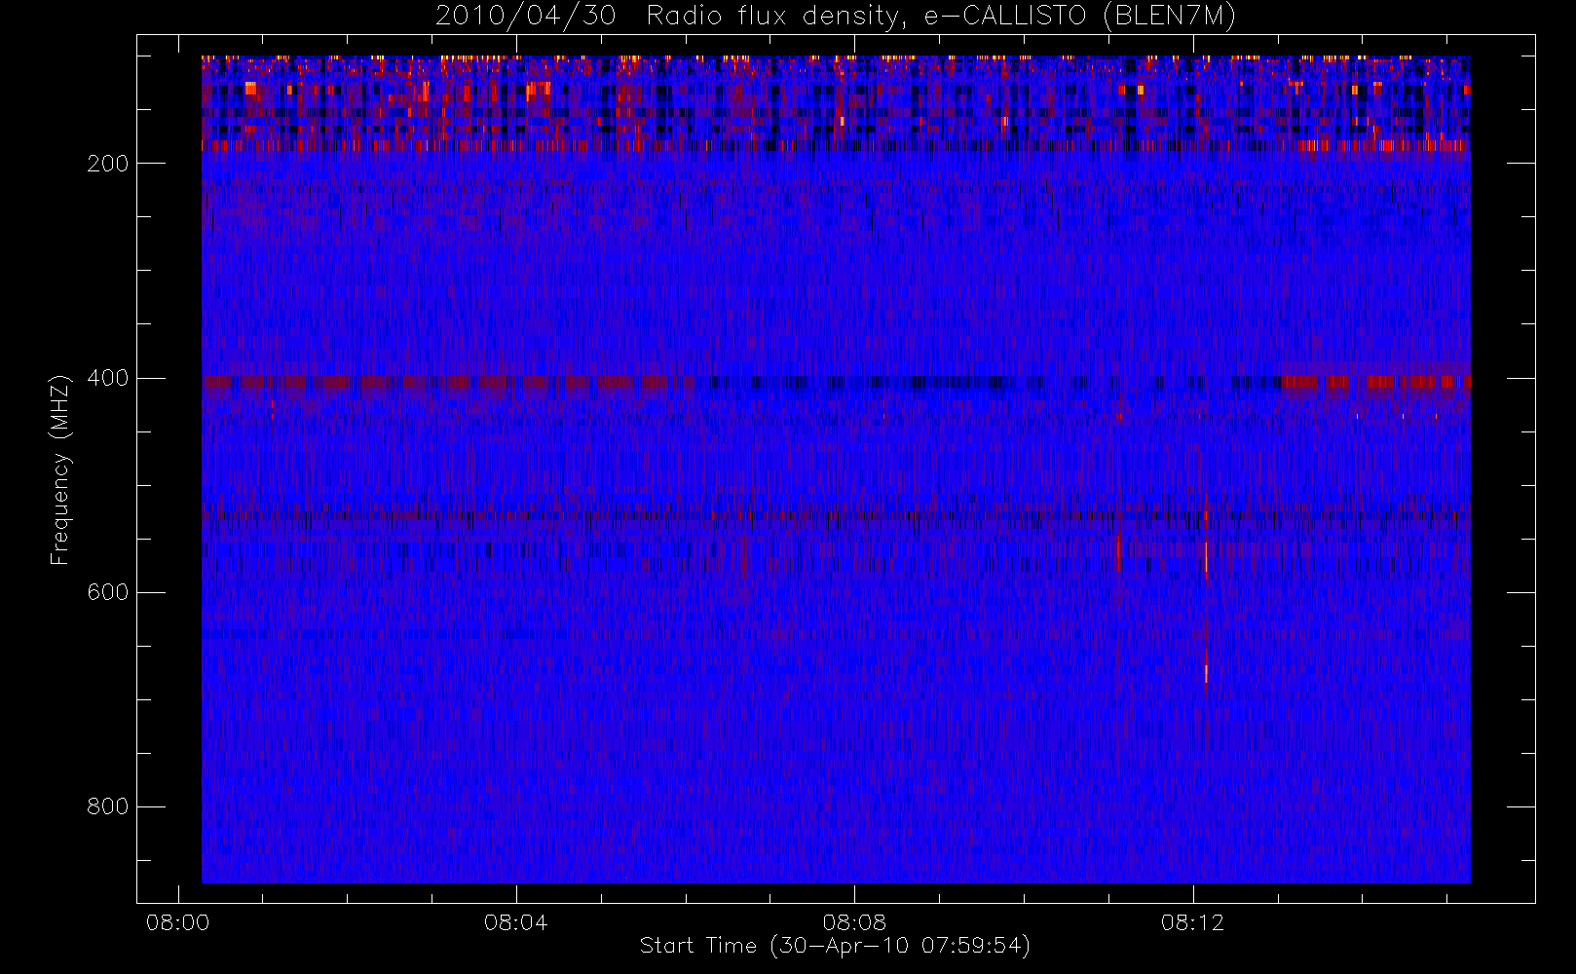Click the "08:04" time tick label
This screenshot has height=974, width=1576.
point(515,921)
